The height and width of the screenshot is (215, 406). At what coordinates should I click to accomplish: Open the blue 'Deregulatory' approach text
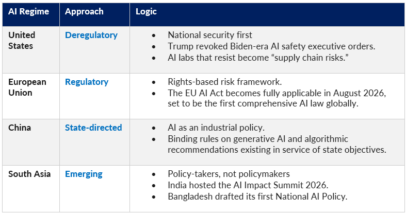(x=91, y=35)
